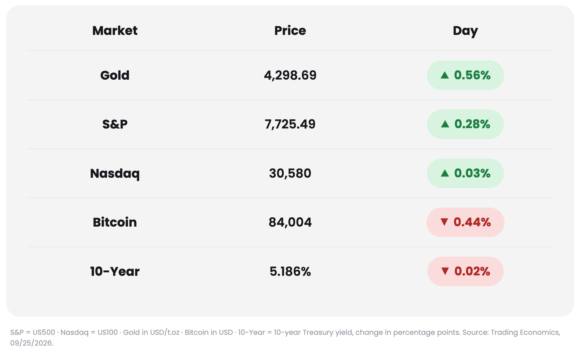Click the Gold price 4,298.69
This screenshot has width=583, height=358.
pyautogui.click(x=290, y=75)
